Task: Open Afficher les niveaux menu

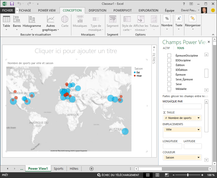Action: tap(141, 23)
